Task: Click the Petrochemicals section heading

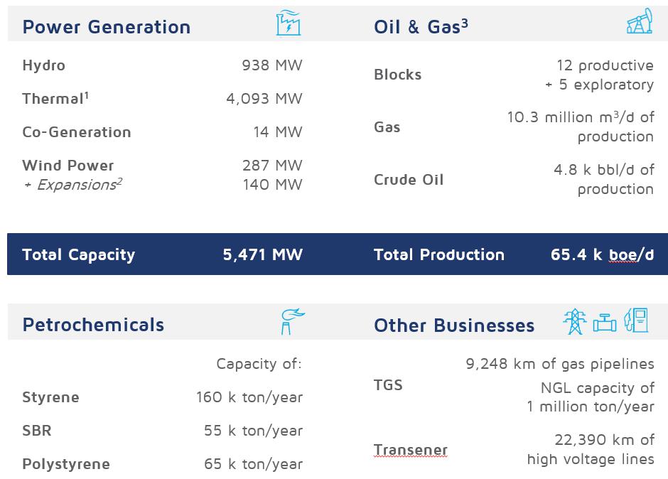Action: point(93,325)
